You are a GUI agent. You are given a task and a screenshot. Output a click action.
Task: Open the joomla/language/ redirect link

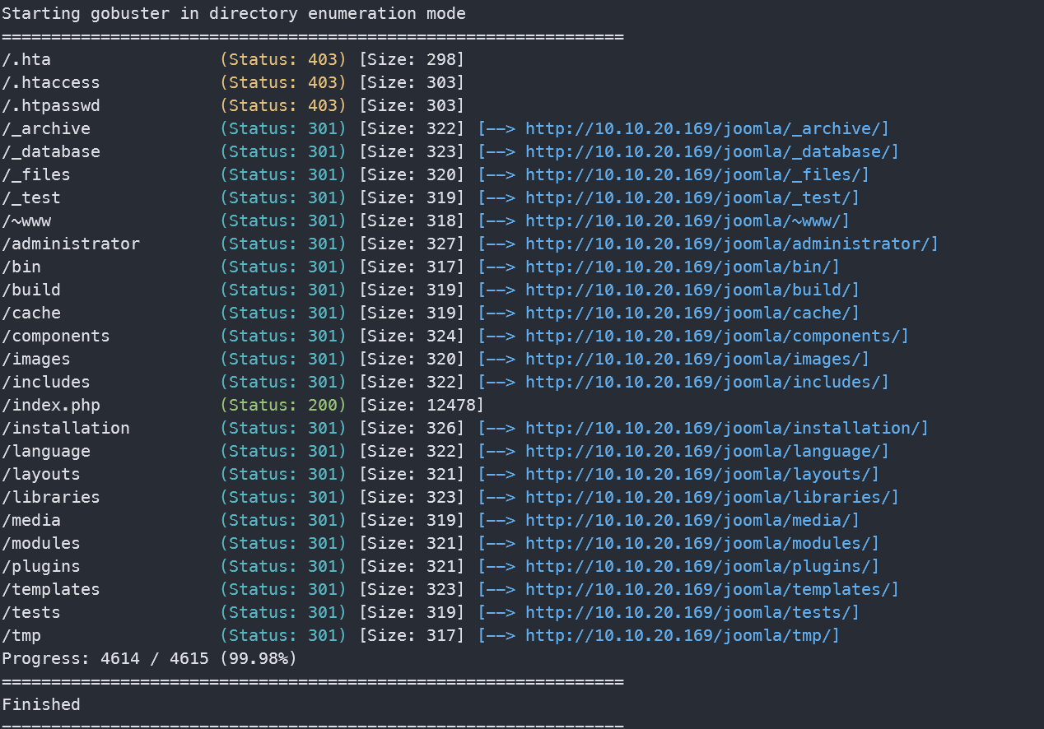(703, 451)
